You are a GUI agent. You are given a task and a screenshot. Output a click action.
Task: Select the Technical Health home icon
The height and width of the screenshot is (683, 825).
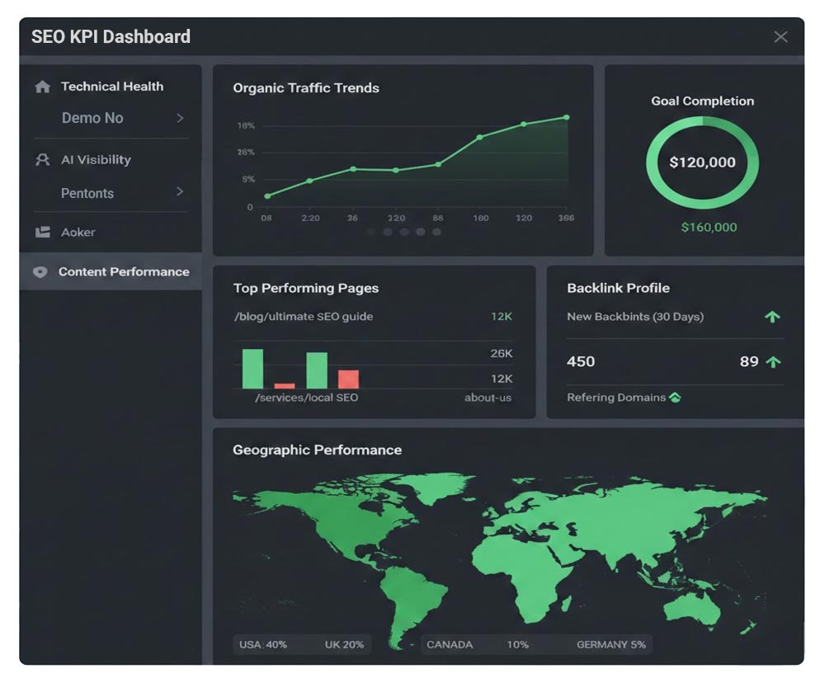coord(40,86)
